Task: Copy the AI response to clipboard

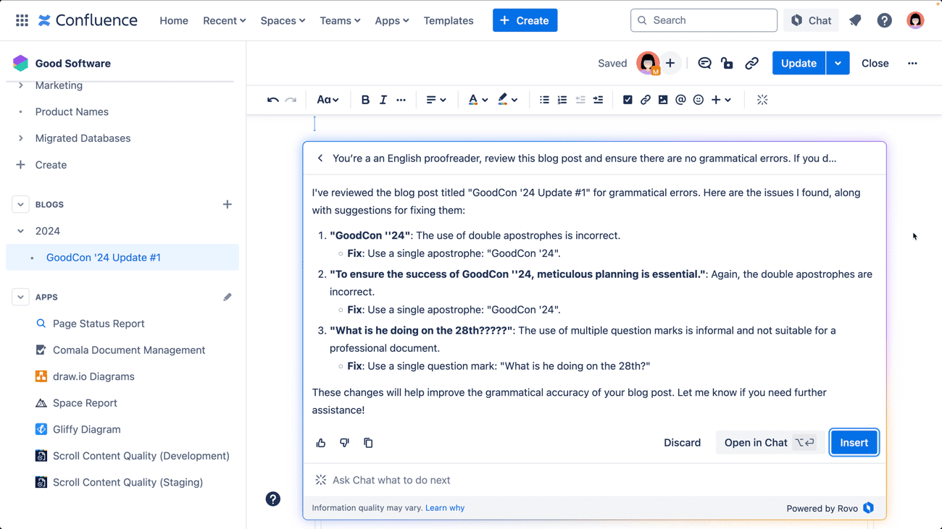Action: click(368, 443)
